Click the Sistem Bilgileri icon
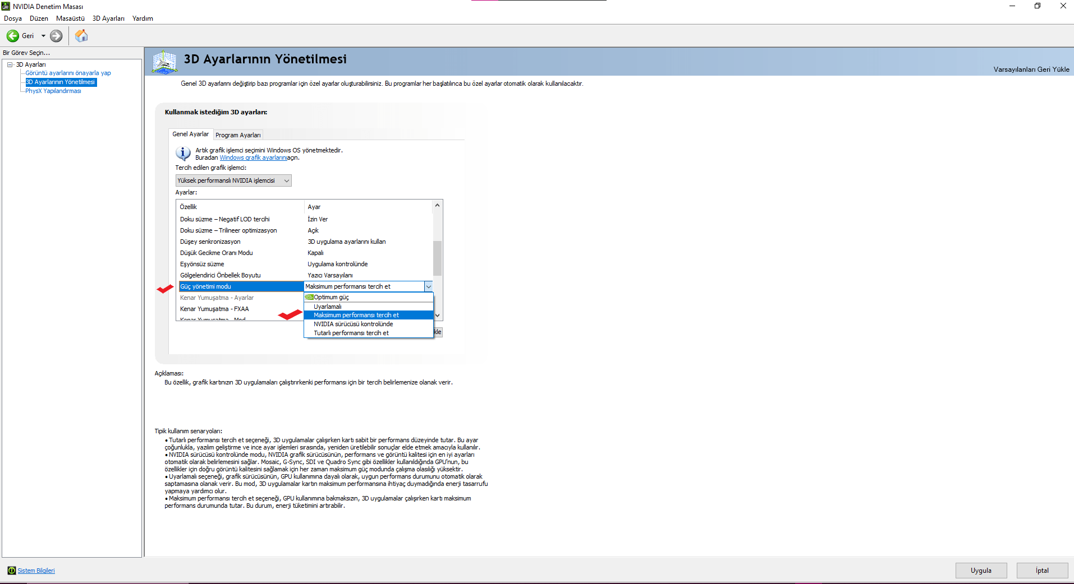The image size is (1074, 584). (x=11, y=571)
